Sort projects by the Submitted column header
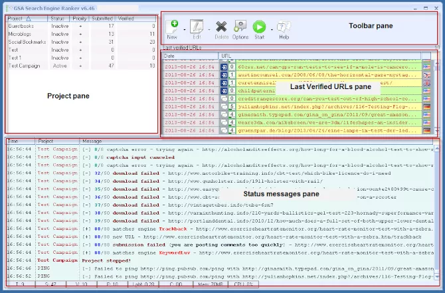 (102, 19)
